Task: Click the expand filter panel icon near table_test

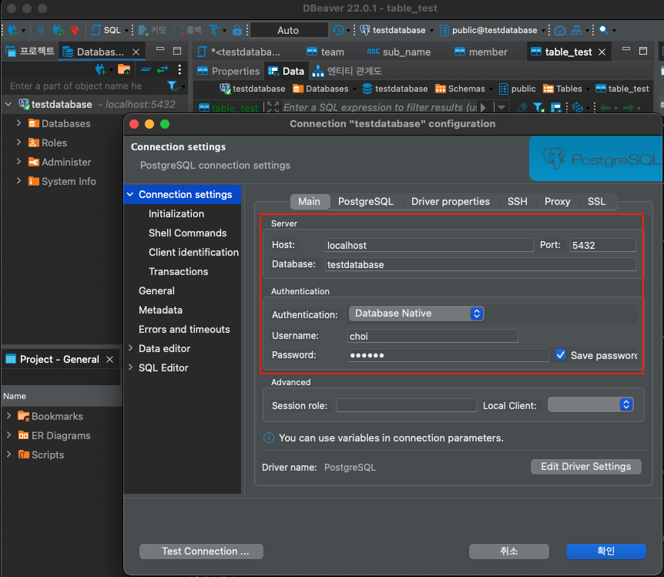Action: (x=273, y=107)
